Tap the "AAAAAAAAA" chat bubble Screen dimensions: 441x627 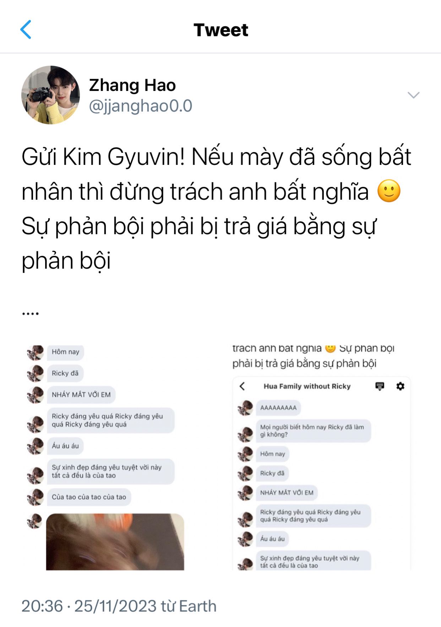pyautogui.click(x=278, y=408)
